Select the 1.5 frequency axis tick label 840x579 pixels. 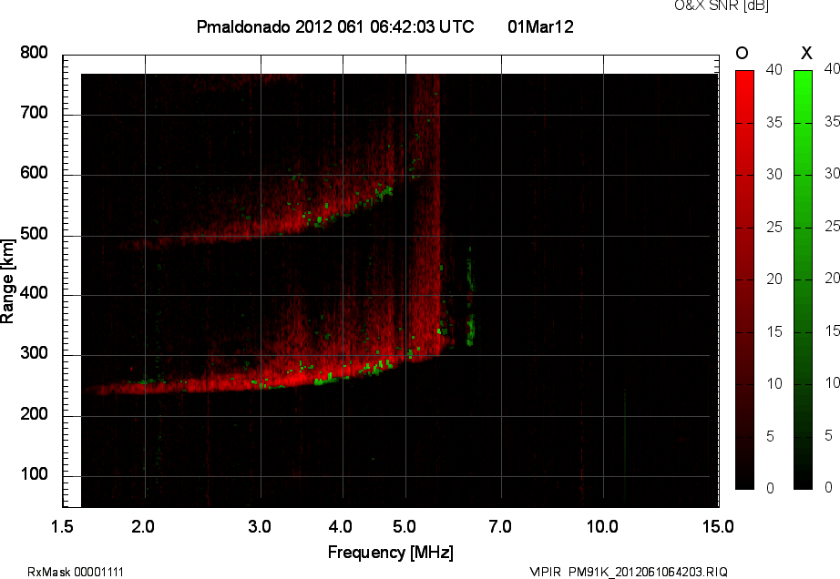click(63, 526)
